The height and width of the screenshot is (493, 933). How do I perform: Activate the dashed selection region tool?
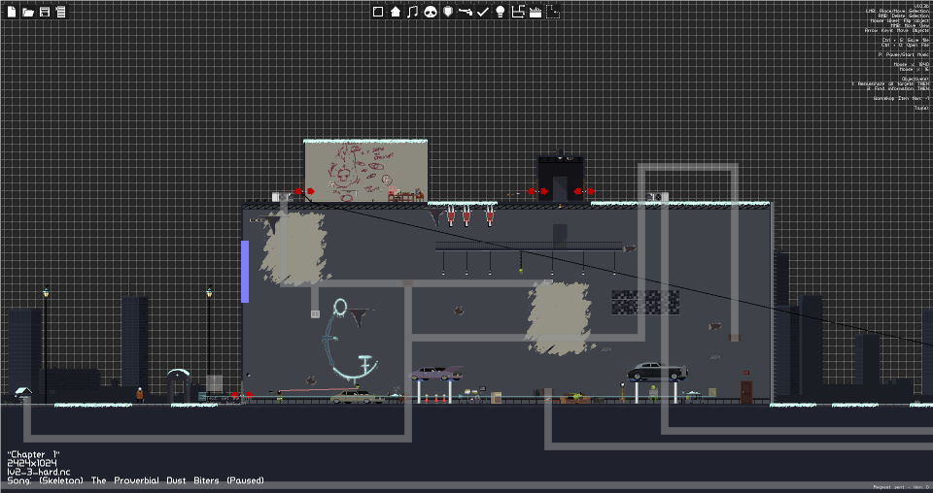[x=553, y=12]
